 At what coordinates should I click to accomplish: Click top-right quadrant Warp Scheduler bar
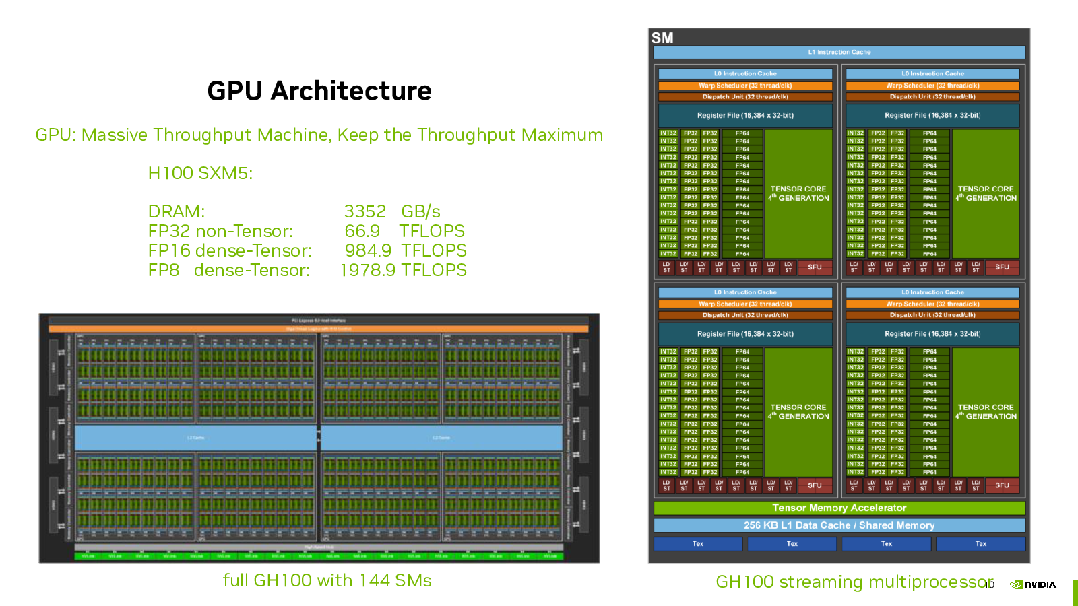pos(933,86)
